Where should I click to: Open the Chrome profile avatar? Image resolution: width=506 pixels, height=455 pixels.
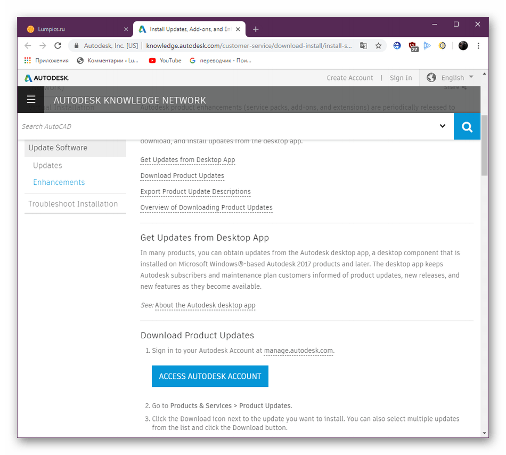463,46
